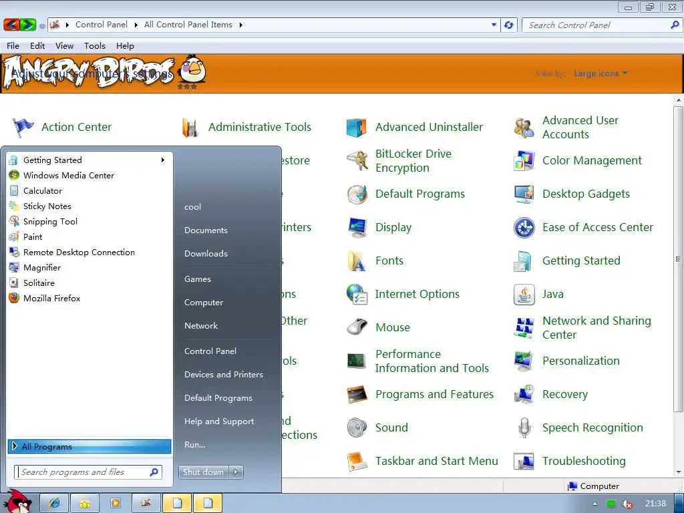Screen dimensions: 684x513
Task: Launch Mozilla Firefox from Start menu
Action: click(90, 299)
